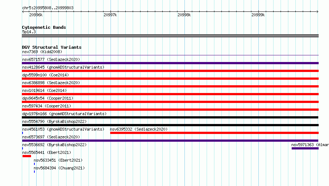Click the red bar of nsv6386898
The height and width of the screenshot is (186, 329).
pos(170,86)
